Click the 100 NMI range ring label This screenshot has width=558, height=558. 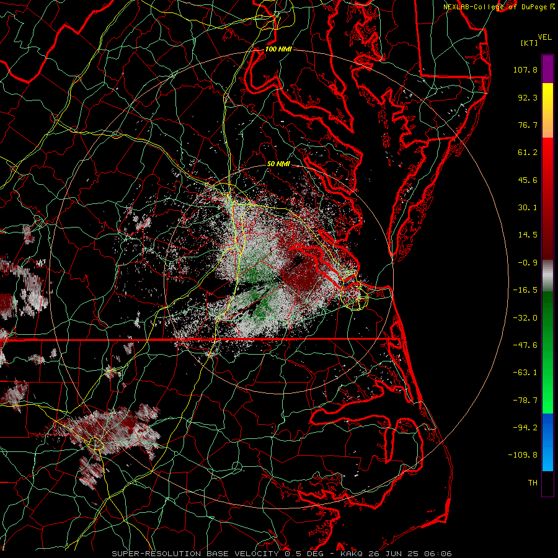tap(278, 49)
